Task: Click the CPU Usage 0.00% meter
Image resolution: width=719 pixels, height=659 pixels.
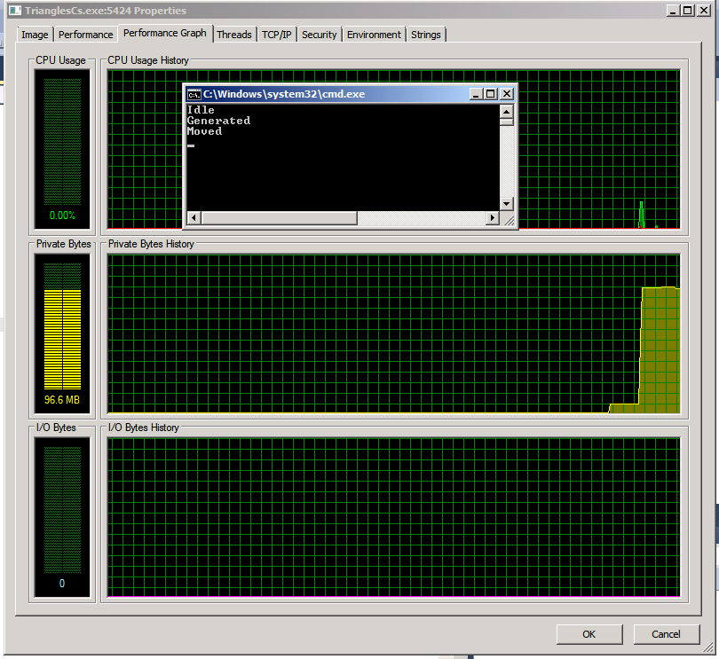Action: pyautogui.click(x=62, y=149)
